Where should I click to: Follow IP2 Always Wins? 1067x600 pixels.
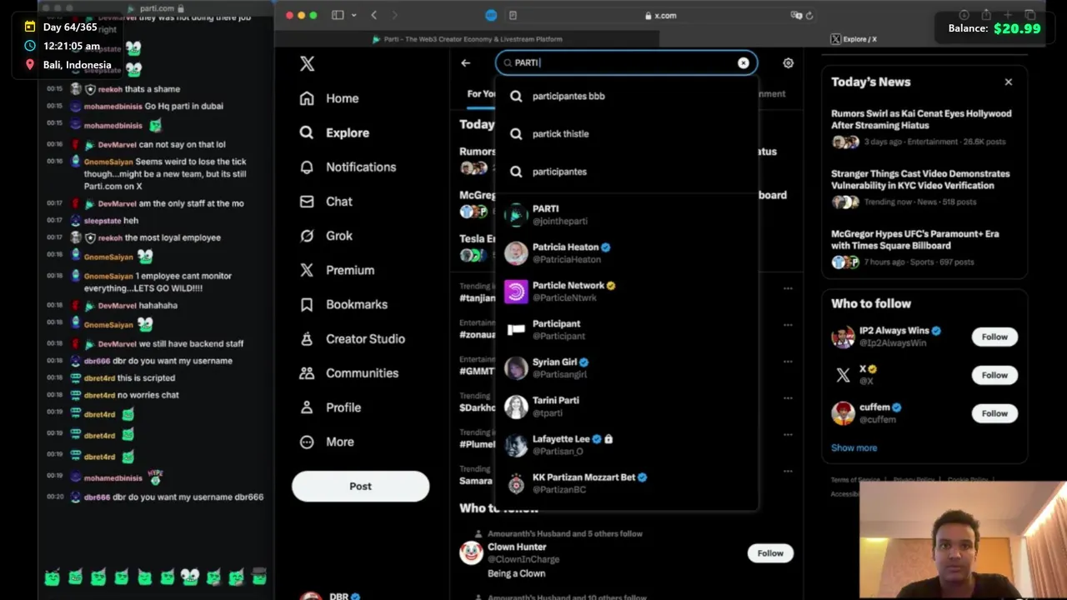pos(994,337)
